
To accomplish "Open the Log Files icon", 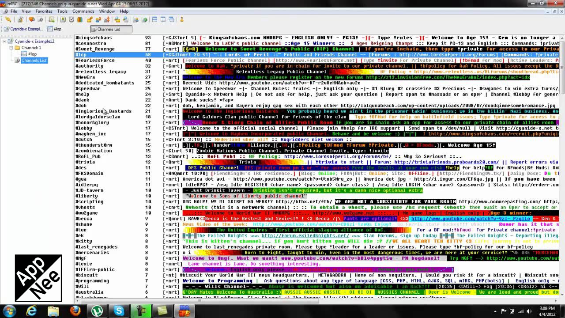I will [125, 19].
